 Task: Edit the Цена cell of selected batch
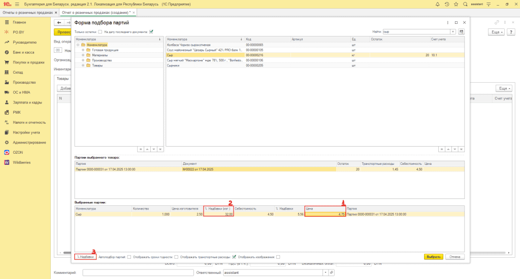[x=325, y=215]
